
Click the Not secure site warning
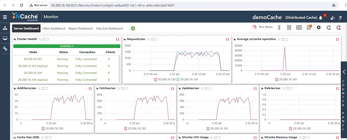click(39, 5)
